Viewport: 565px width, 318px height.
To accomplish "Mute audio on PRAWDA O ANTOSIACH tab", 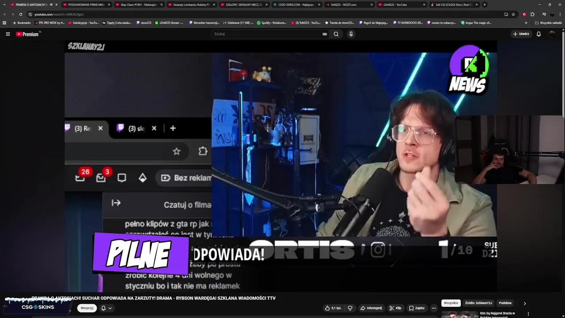I will click(x=51, y=4).
